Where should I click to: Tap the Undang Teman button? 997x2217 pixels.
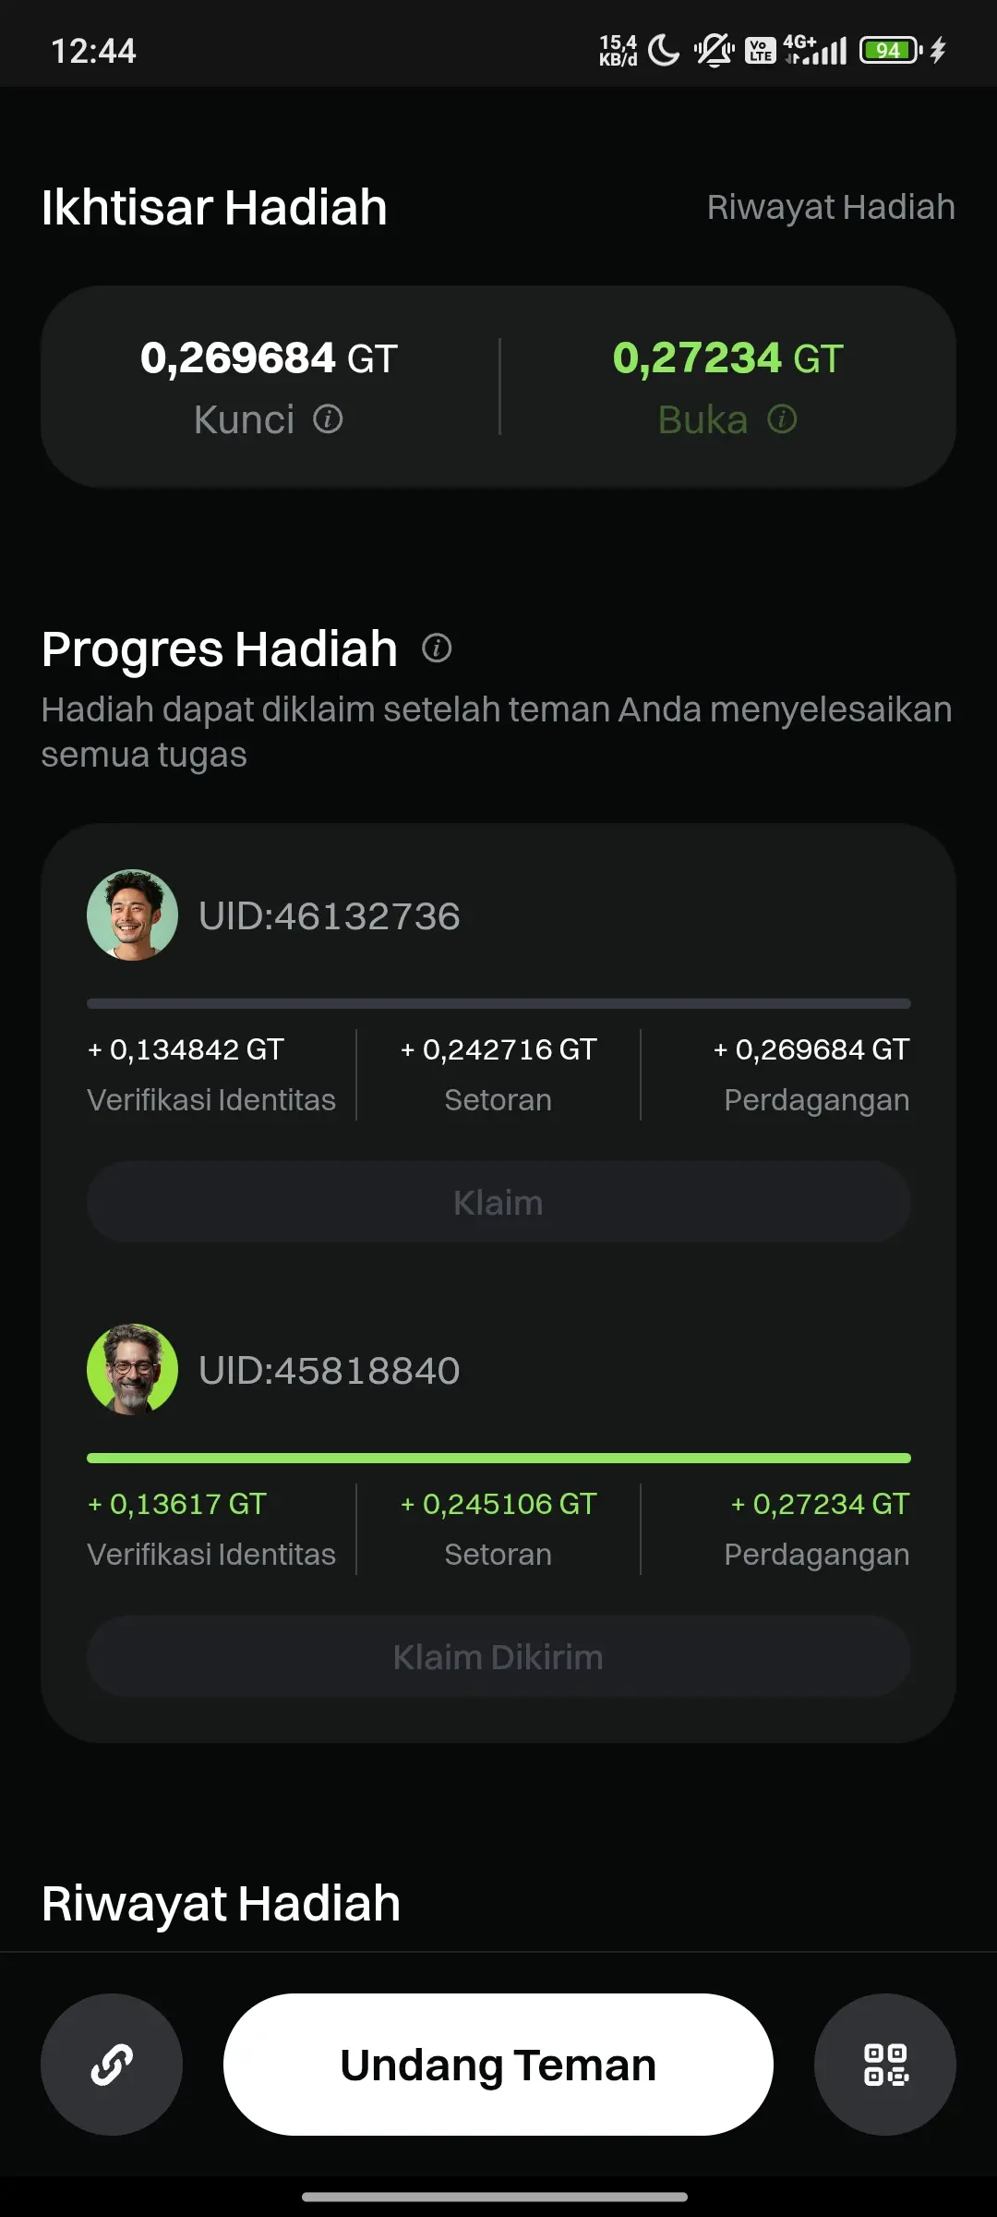498,2064
